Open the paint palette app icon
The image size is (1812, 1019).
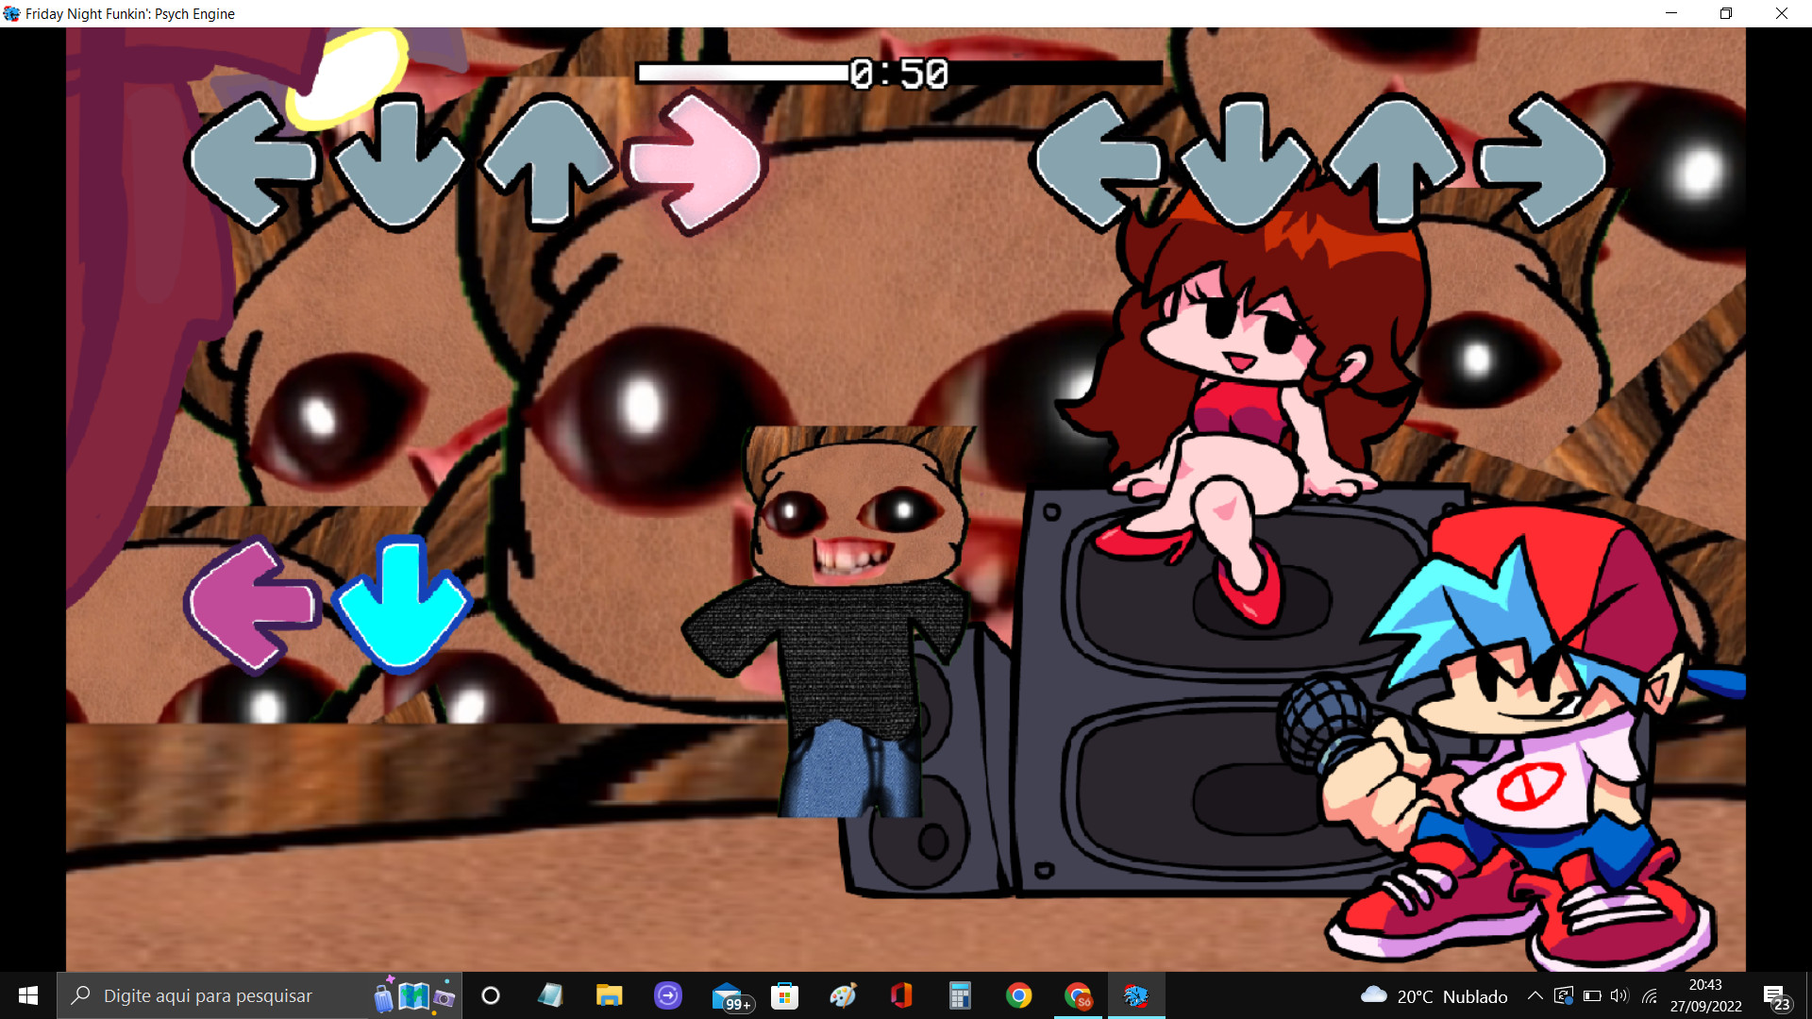[x=844, y=995]
